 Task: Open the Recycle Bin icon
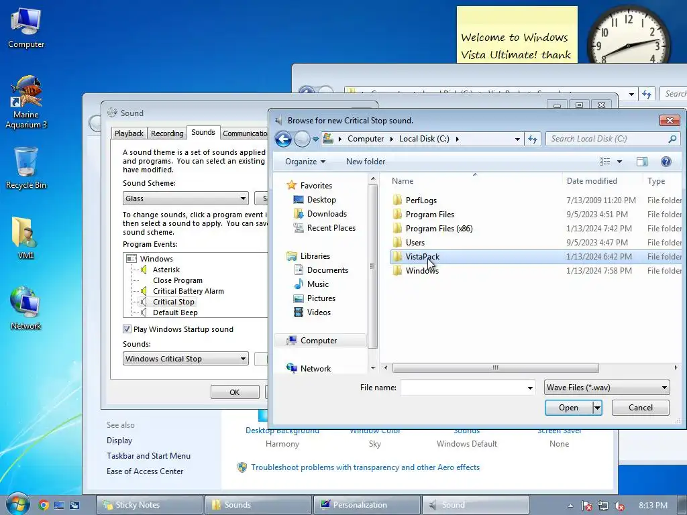[x=26, y=168]
